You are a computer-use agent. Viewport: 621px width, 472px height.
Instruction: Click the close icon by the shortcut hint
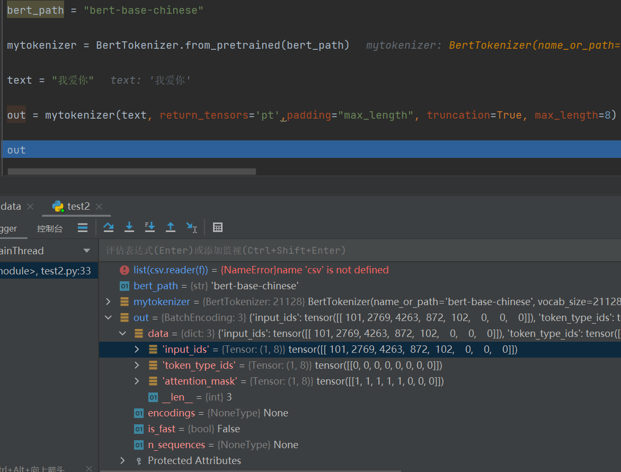coord(88,468)
